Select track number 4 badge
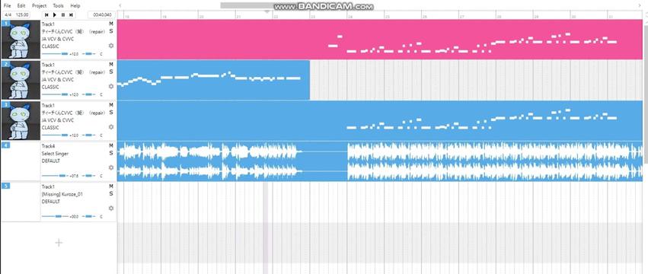This screenshot has width=648, height=274. coord(5,145)
